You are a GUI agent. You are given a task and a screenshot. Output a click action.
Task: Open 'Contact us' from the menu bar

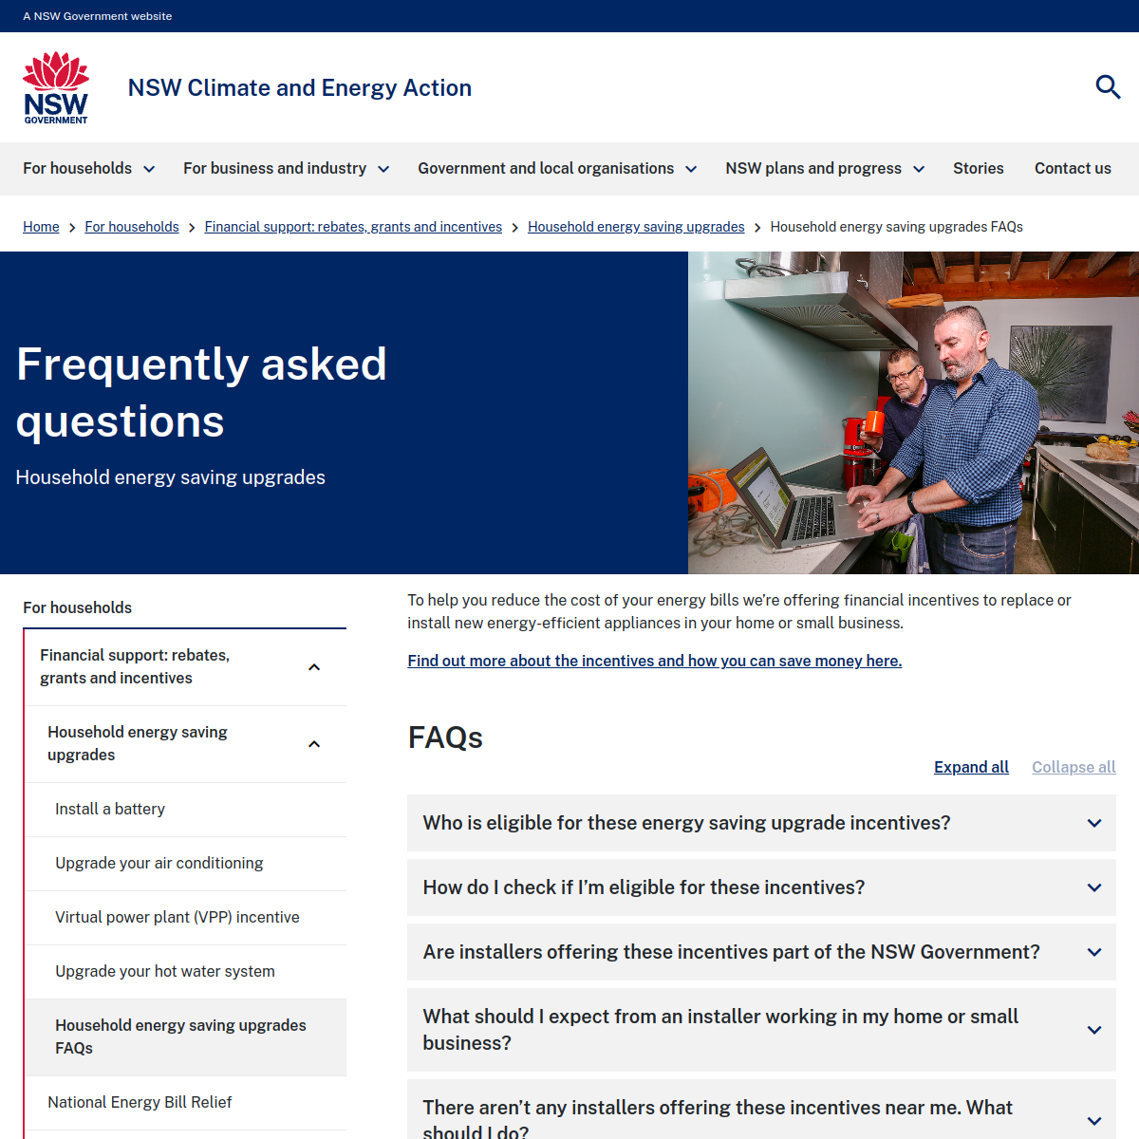click(x=1073, y=168)
